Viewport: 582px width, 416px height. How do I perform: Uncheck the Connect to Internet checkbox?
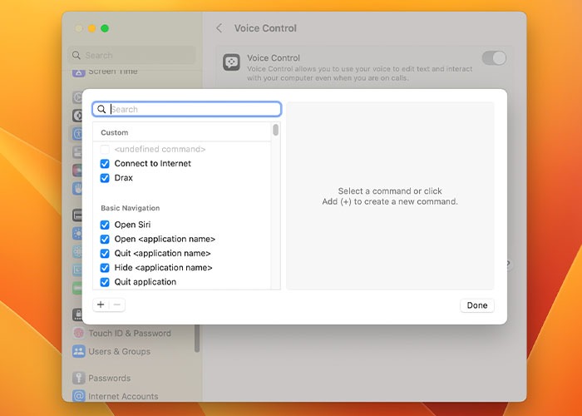[x=105, y=164]
